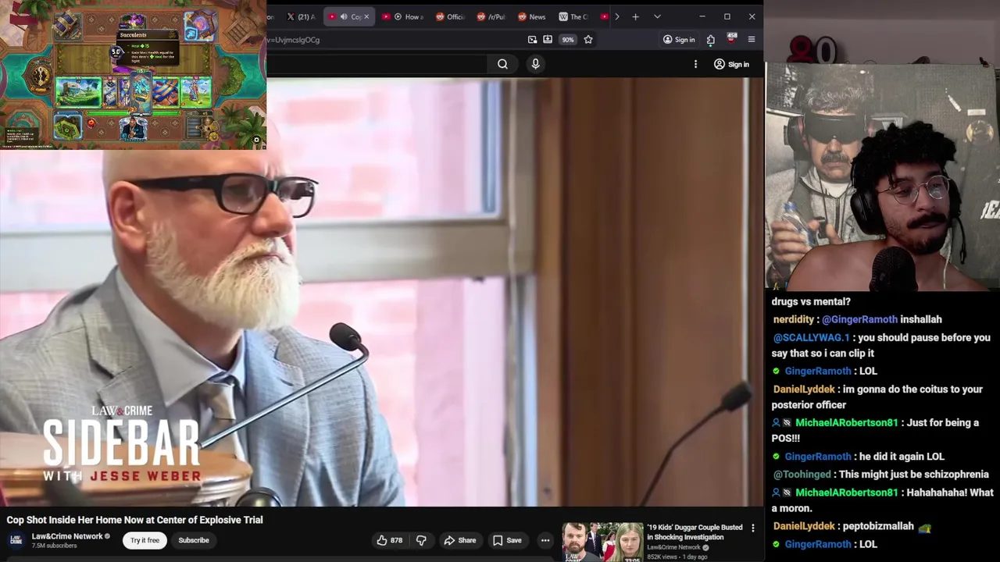Click the browser toolbar Sign in button

(x=678, y=40)
